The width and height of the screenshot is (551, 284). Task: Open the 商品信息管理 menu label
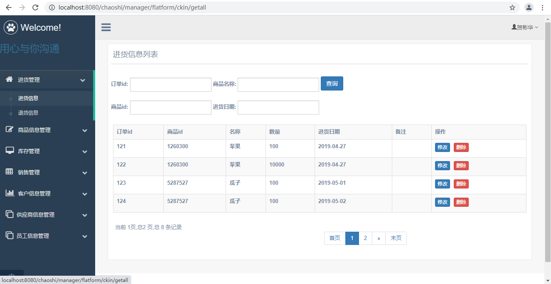point(34,130)
